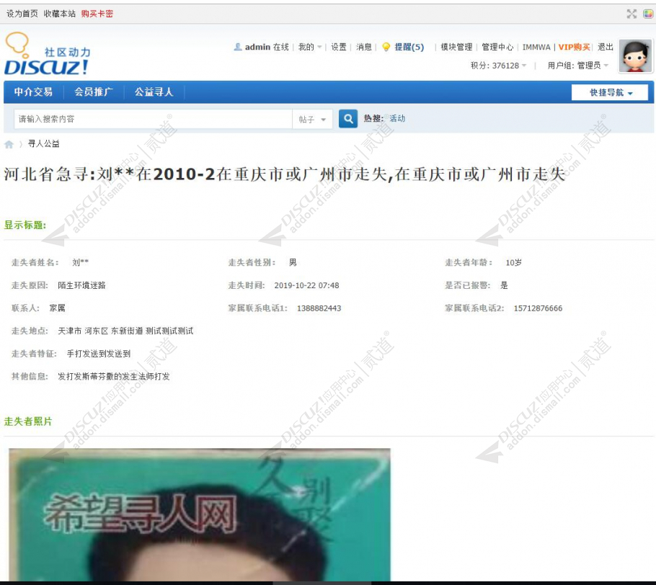Click the colorful icon beside the fullscreen icon
Viewport: 656px width, 585px height.
click(x=647, y=14)
